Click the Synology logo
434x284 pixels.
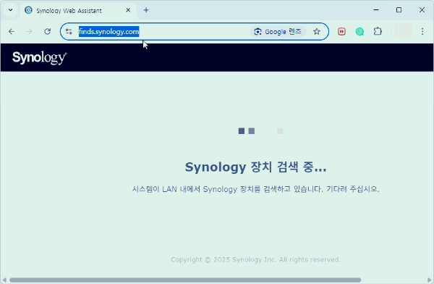[x=39, y=58]
